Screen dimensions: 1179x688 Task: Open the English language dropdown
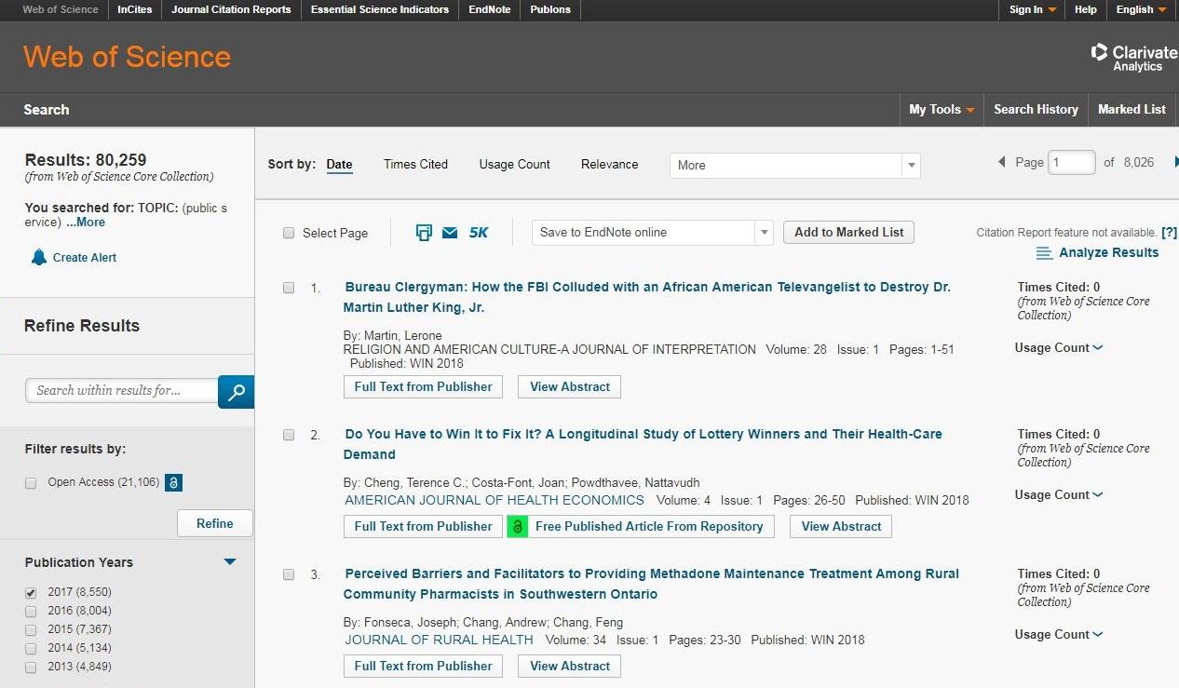click(x=1141, y=9)
